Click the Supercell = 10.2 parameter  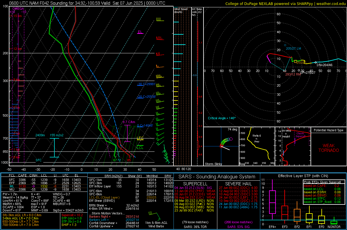coord(72,215)
